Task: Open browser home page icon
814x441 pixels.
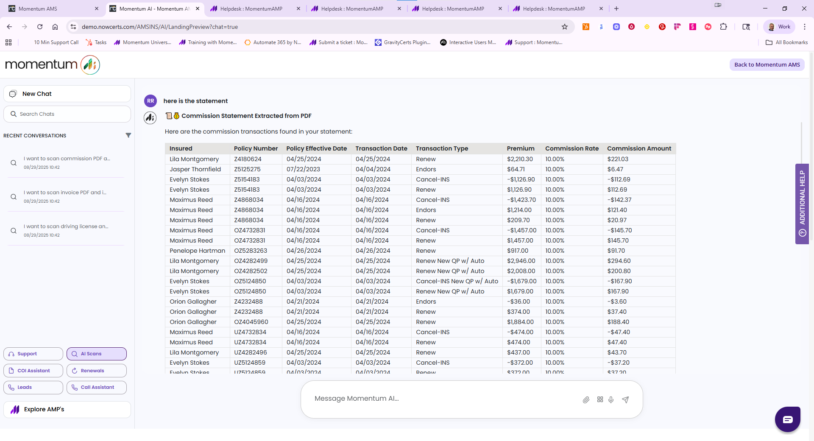Action: (55, 27)
